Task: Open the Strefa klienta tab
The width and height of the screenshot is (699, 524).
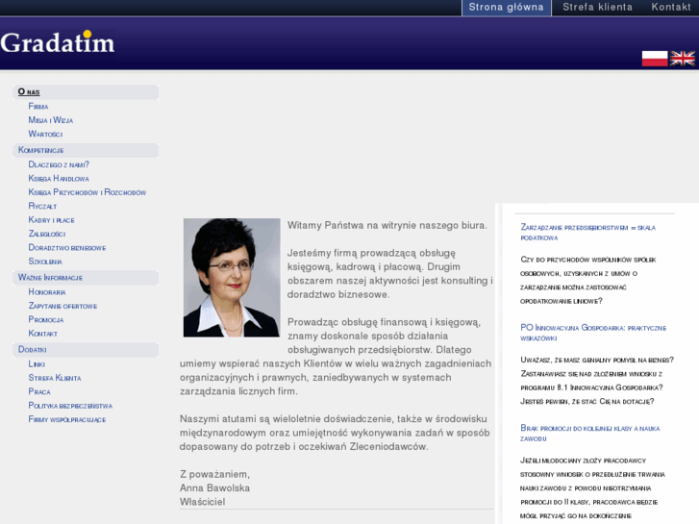Action: (x=597, y=8)
